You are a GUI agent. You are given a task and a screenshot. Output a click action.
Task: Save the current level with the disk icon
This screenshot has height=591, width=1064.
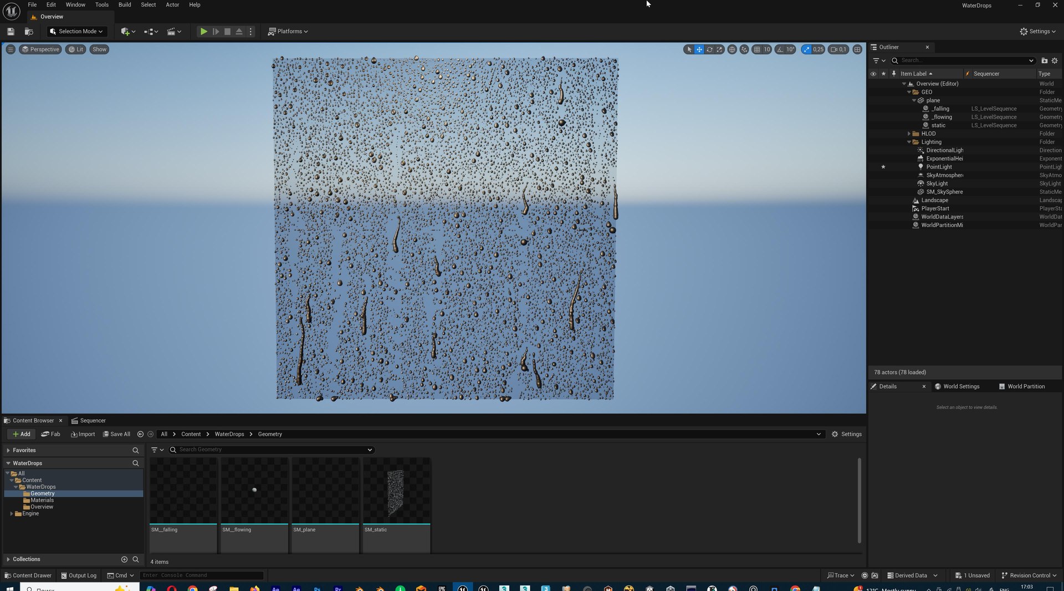point(11,32)
